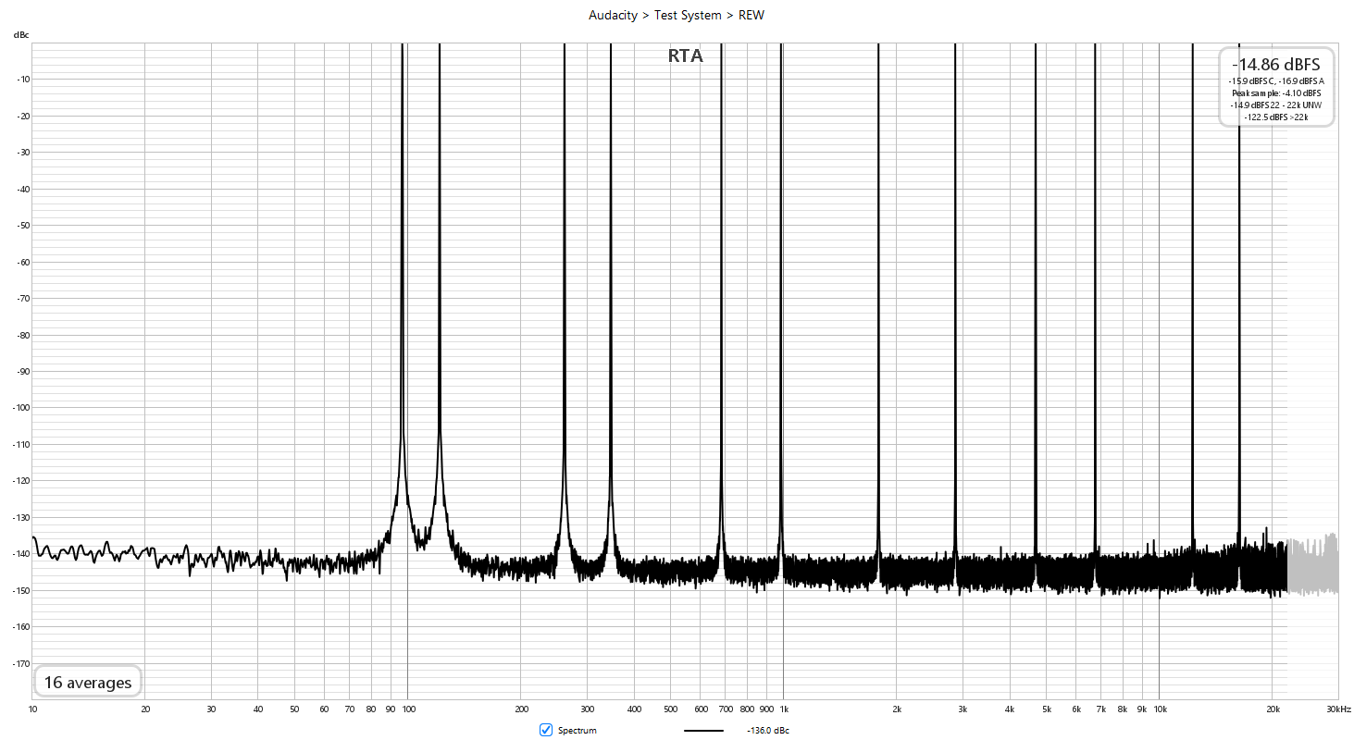
Task: Click the 1k frequency axis label
Action: point(783,709)
